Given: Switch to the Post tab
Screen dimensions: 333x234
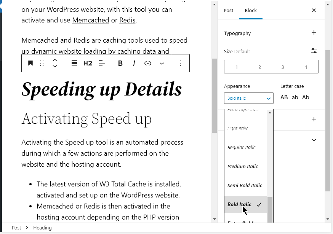Looking at the screenshot, I should pyautogui.click(x=229, y=10).
